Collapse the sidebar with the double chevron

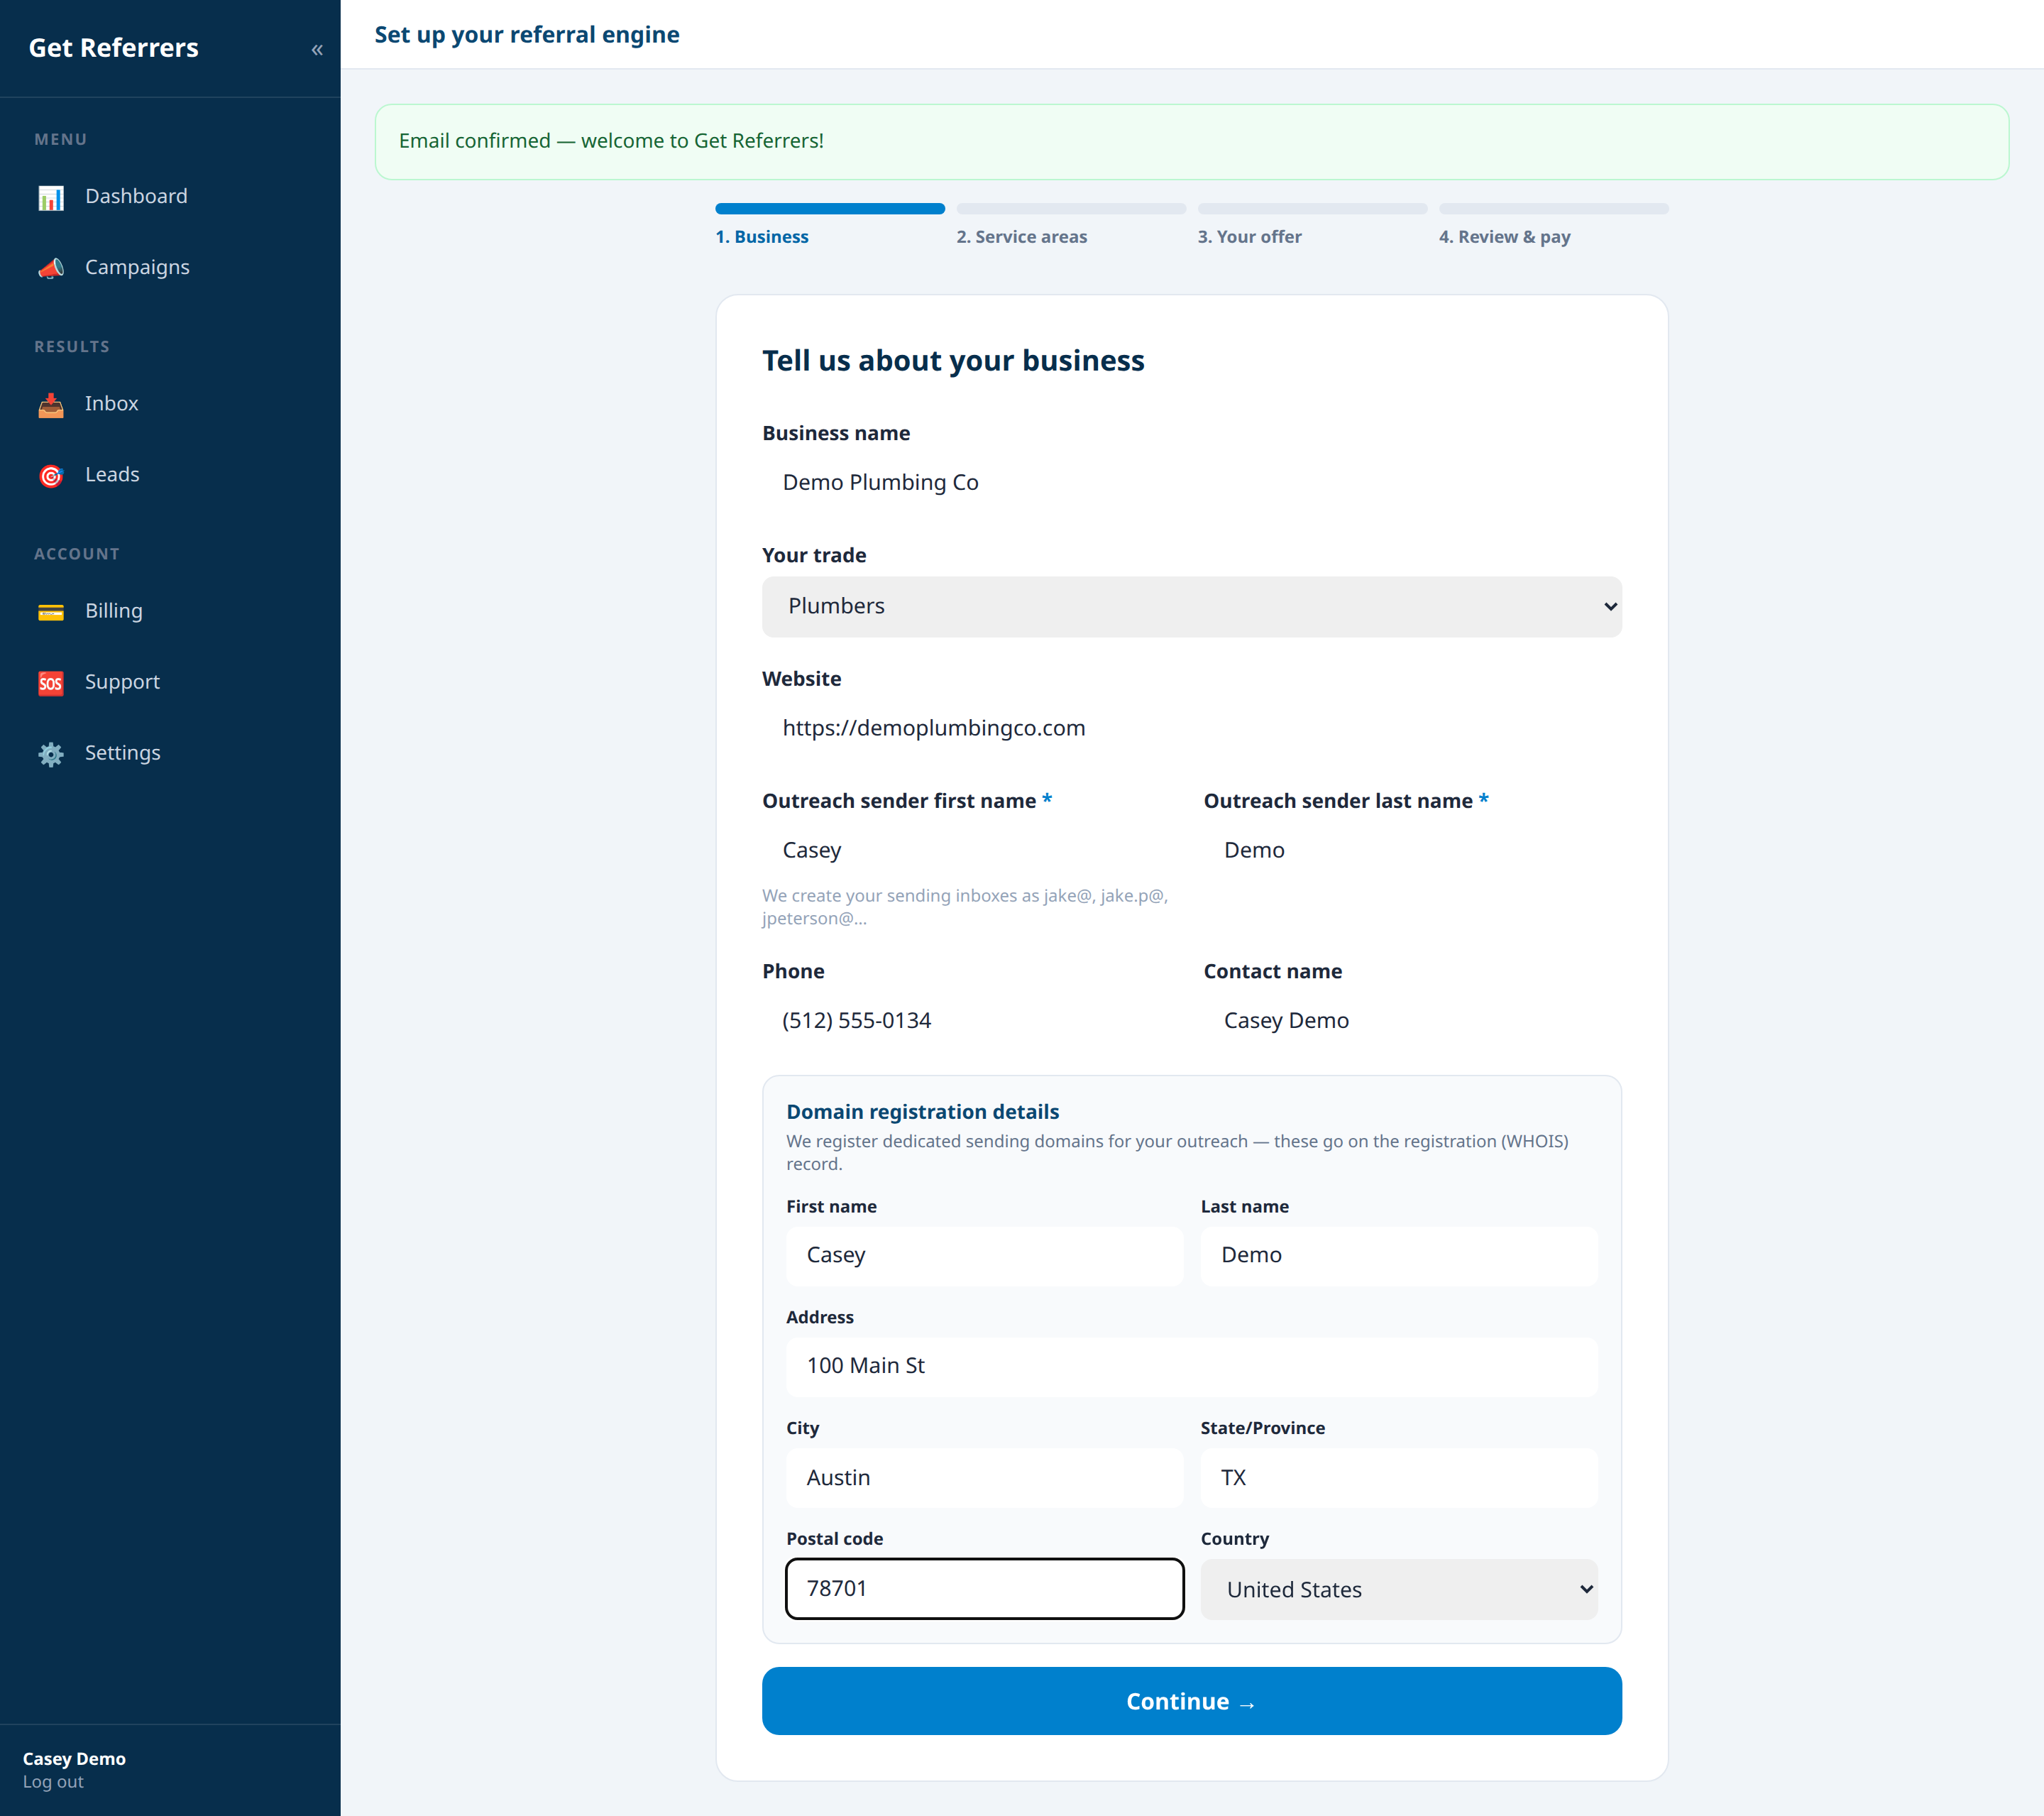[317, 49]
